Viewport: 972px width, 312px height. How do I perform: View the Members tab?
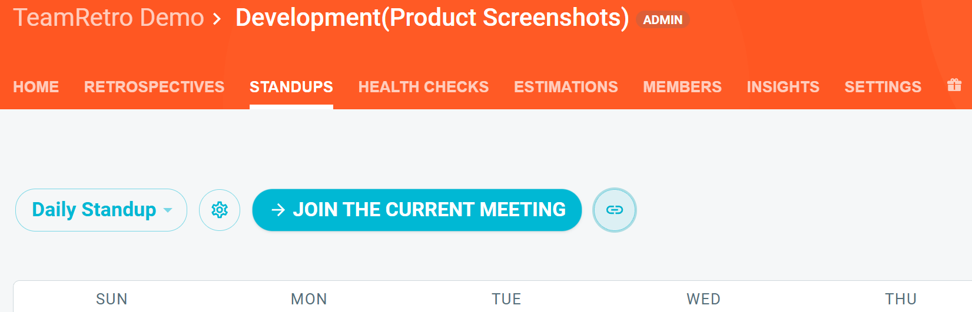click(x=682, y=87)
